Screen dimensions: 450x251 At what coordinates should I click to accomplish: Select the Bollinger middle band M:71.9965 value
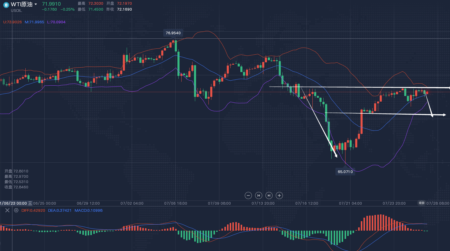[x=34, y=22]
